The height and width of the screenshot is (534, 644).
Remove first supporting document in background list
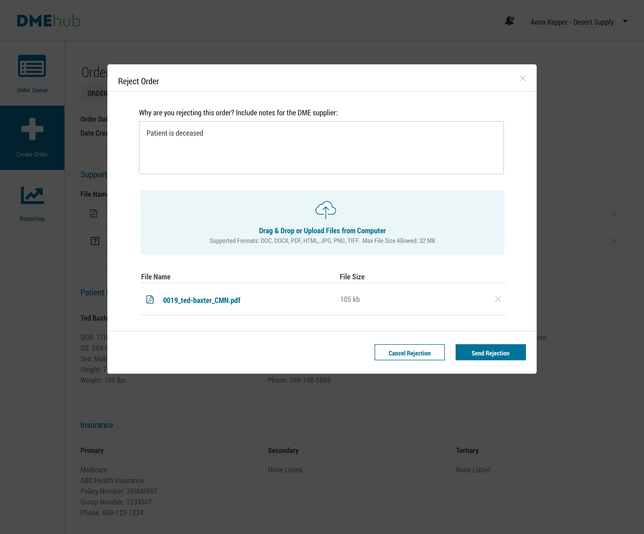(614, 214)
